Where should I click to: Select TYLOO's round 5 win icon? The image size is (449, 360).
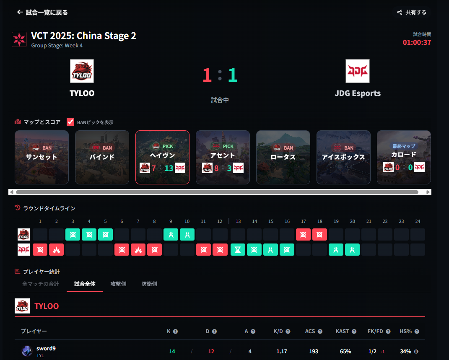[105, 235]
